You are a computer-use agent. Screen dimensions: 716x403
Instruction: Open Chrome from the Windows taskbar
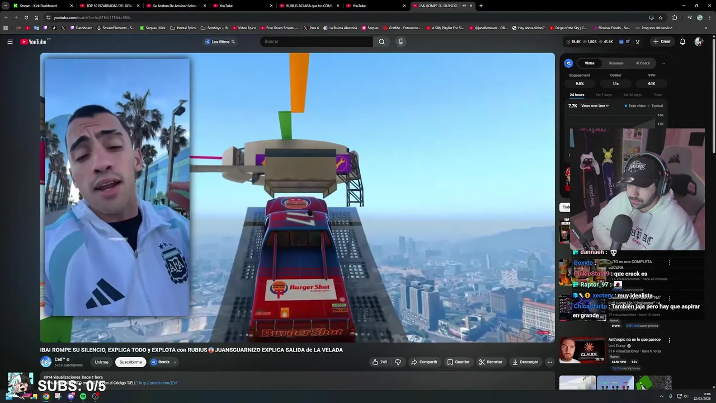pos(46,396)
